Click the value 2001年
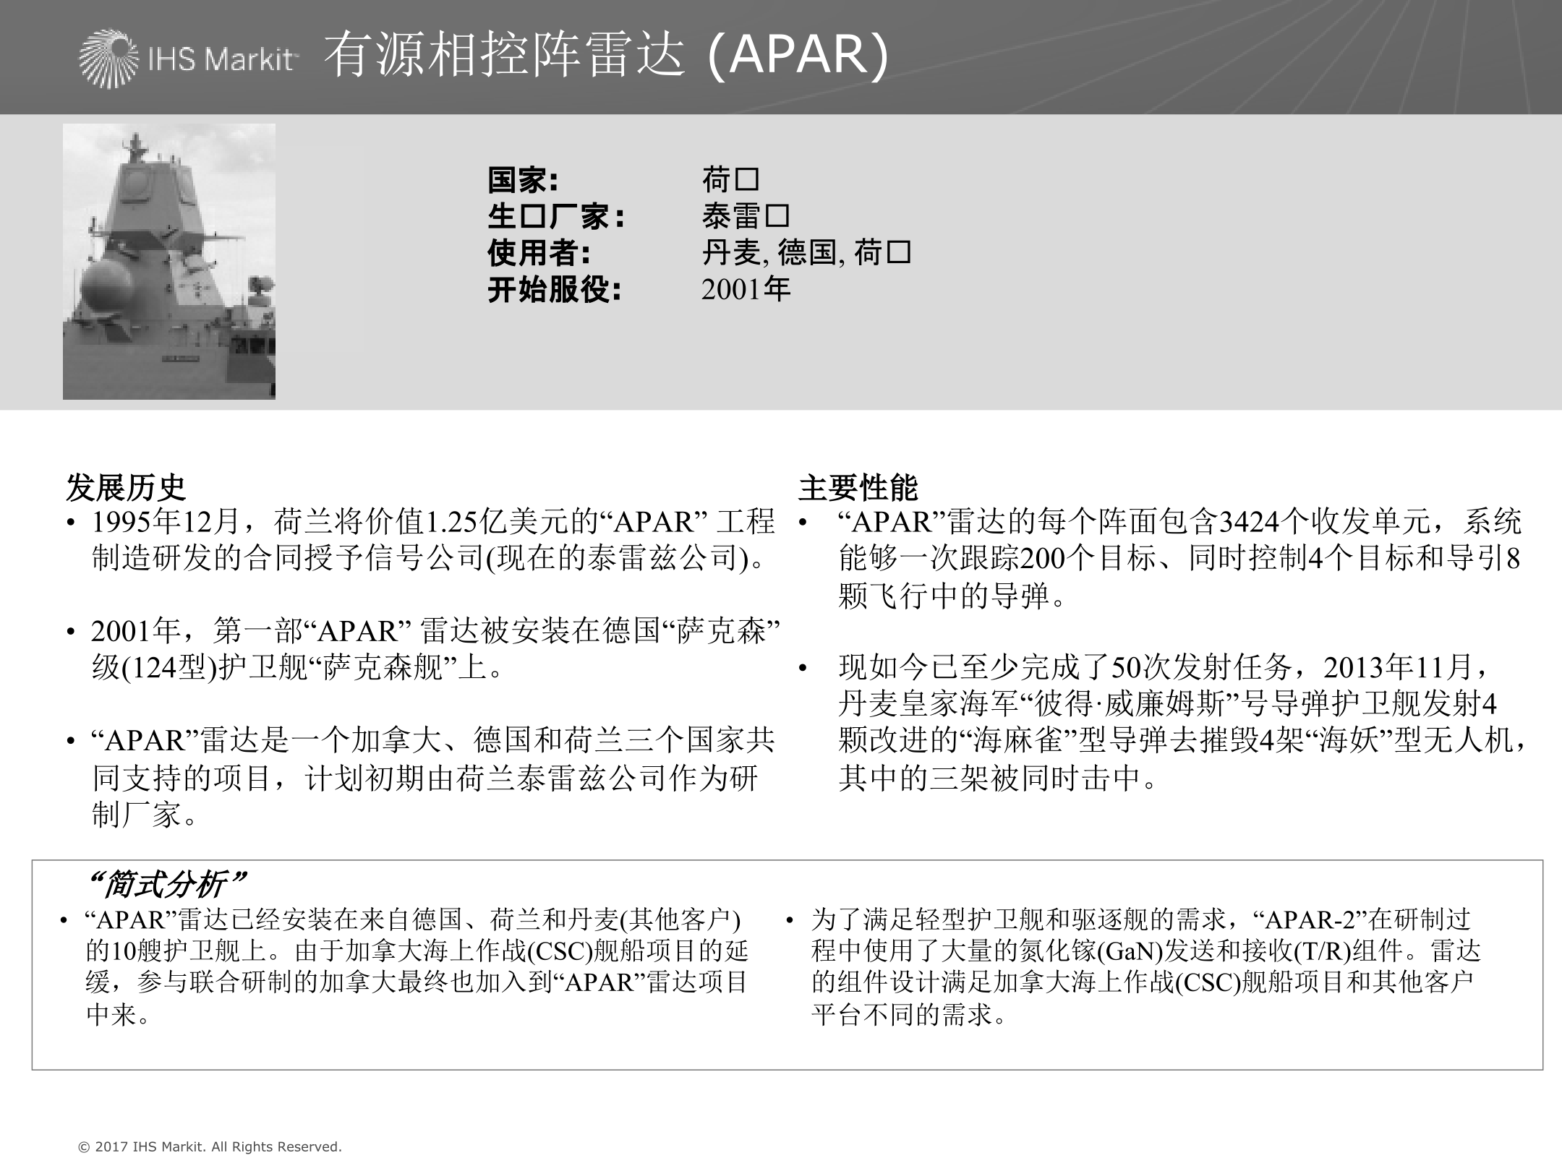Image resolution: width=1562 pixels, height=1171 pixels. pyautogui.click(x=746, y=290)
